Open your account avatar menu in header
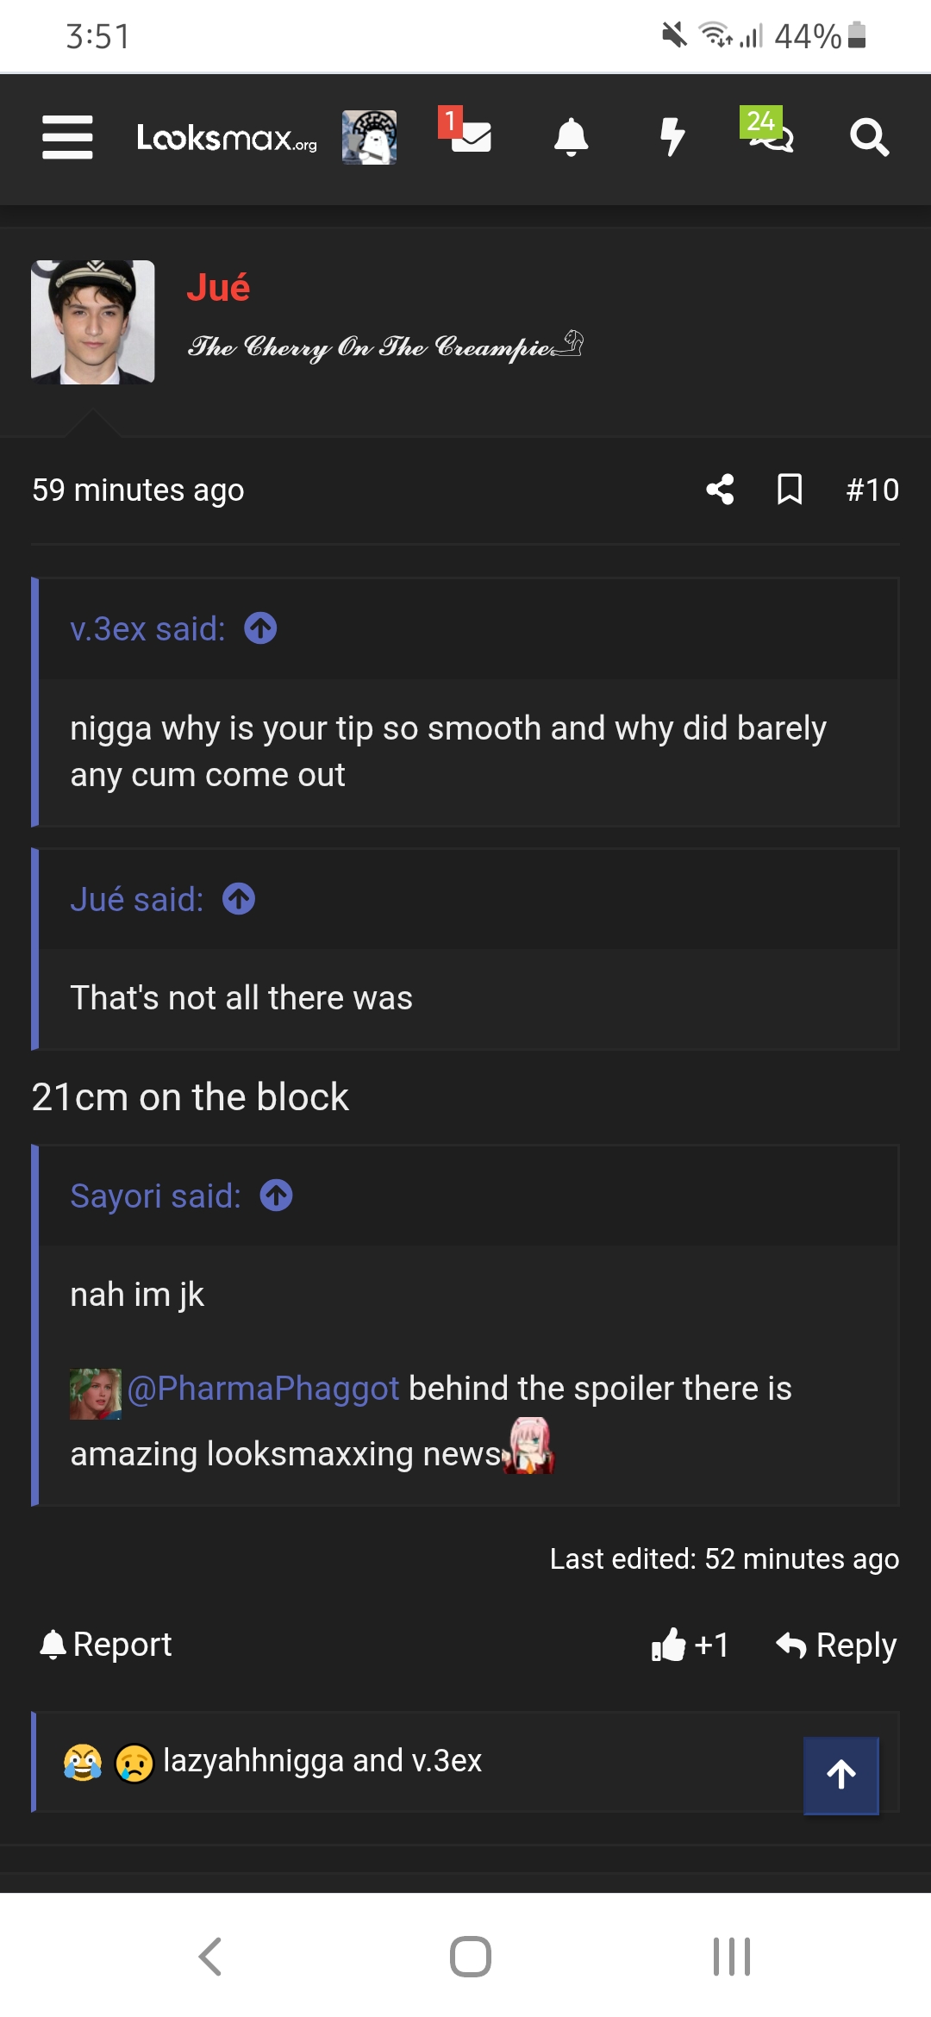931x2017 pixels. 369,137
